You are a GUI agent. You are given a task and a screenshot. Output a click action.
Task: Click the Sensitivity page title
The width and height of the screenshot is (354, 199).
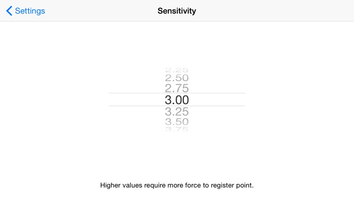coord(177,11)
